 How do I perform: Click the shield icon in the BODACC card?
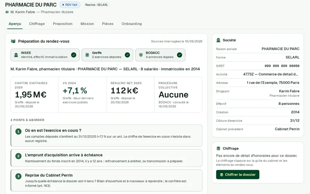tap(141, 55)
